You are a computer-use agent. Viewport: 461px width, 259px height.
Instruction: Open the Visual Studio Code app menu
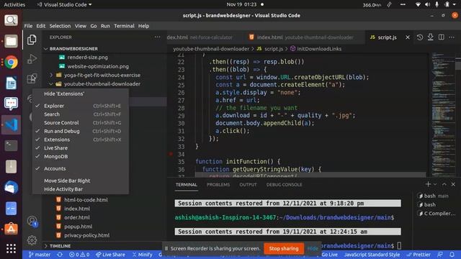pyautogui.click(x=65, y=4)
